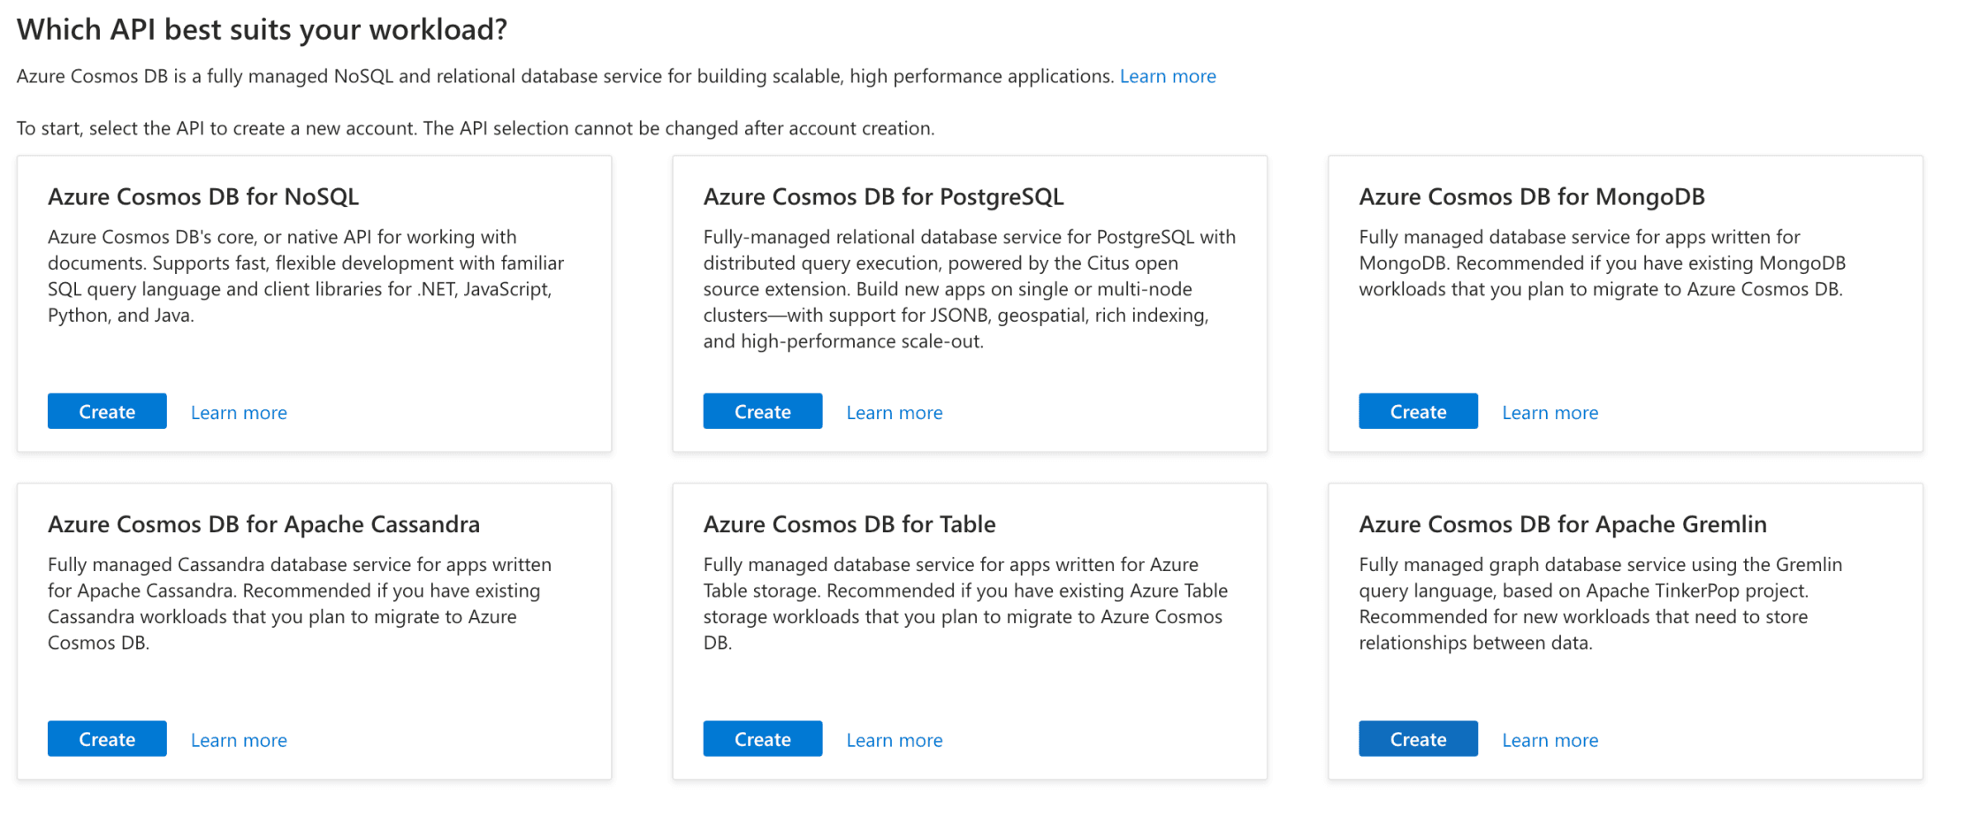
Task: Click the NoSQL description mentioning .NET, JavaScript
Action: pyautogui.click(x=306, y=276)
